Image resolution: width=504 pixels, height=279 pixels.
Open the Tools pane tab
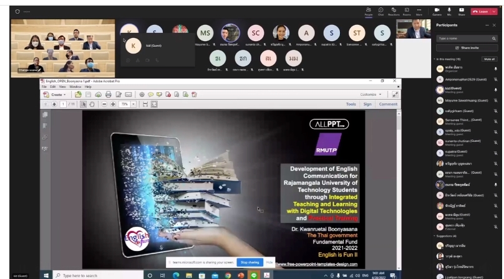tap(351, 105)
